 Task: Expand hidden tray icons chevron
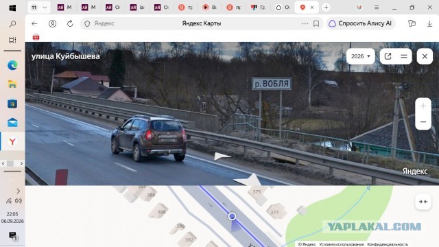(x=19, y=191)
